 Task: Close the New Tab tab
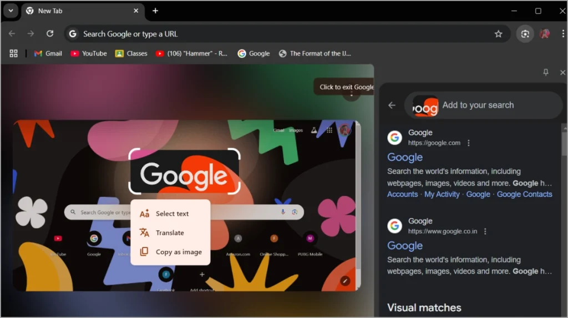pyautogui.click(x=136, y=11)
